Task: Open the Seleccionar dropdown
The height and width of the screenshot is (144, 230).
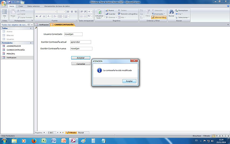Action: click(x=182, y=17)
